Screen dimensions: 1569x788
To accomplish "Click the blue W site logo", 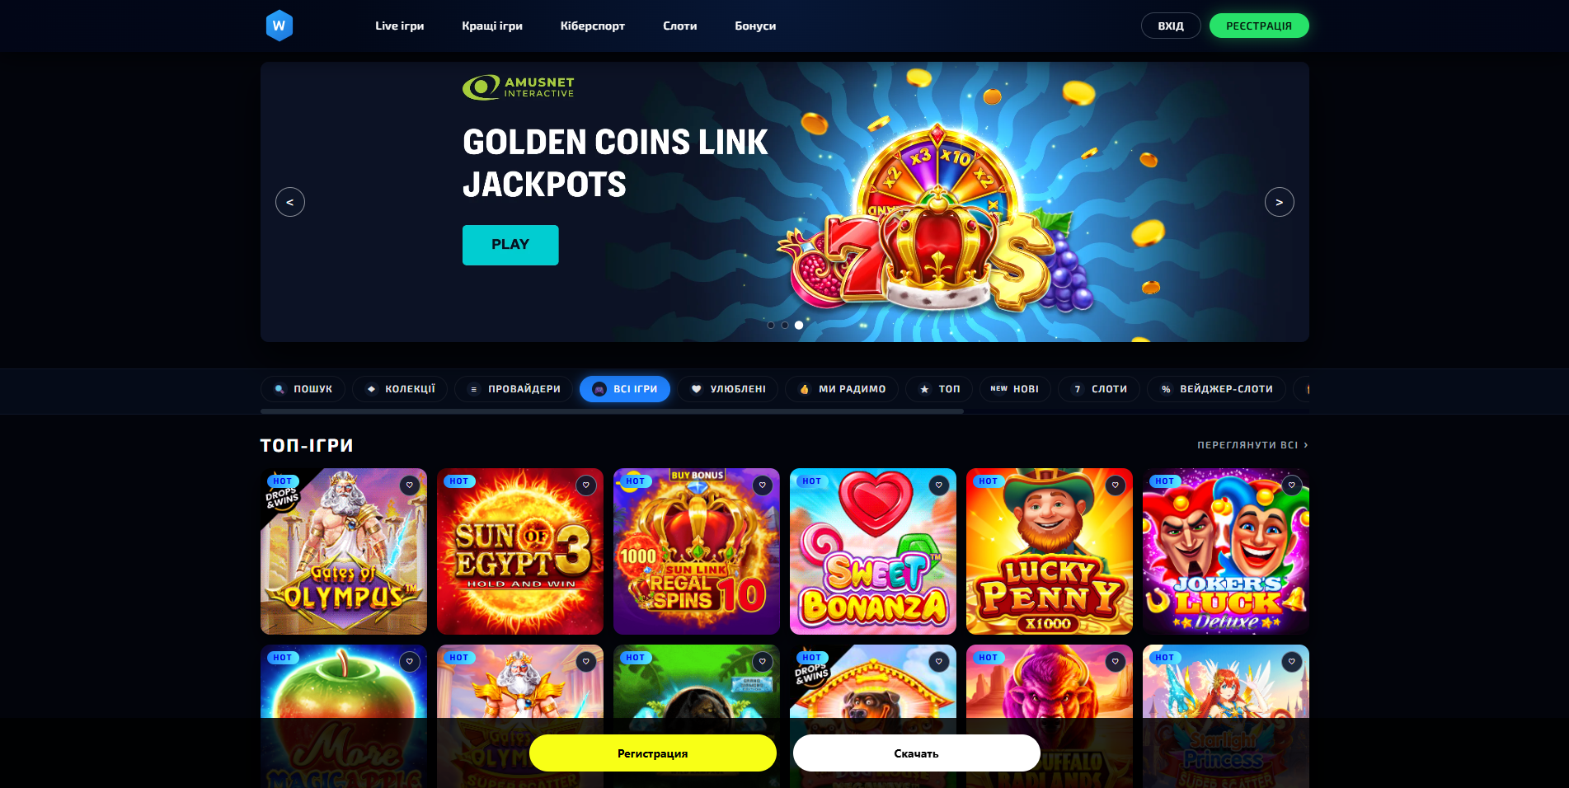I will pos(280,26).
